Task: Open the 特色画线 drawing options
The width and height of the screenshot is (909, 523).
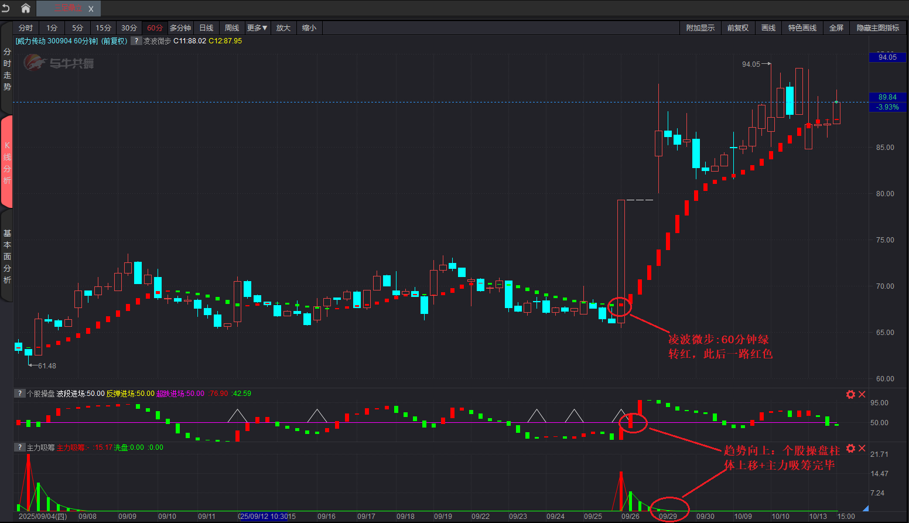Action: click(802, 28)
